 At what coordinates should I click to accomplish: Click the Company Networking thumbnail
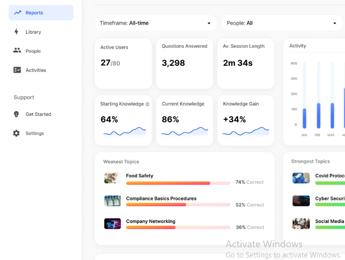coord(113,223)
